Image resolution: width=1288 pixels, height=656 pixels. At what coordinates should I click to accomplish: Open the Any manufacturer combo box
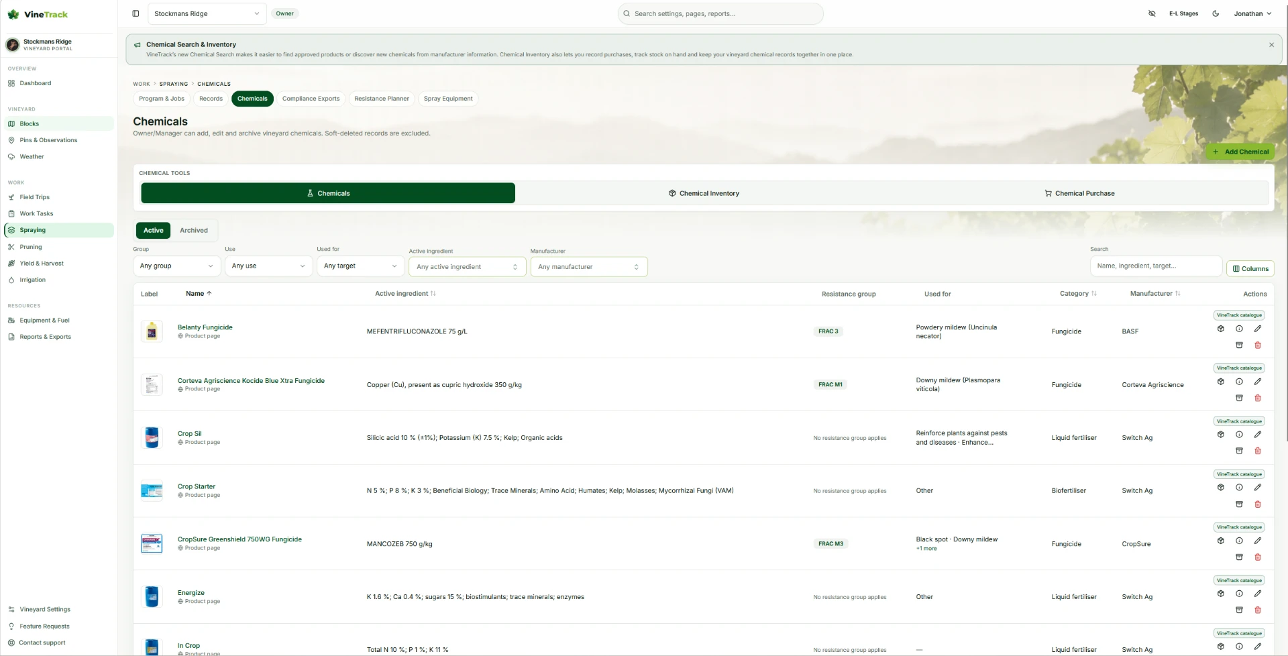(x=589, y=267)
